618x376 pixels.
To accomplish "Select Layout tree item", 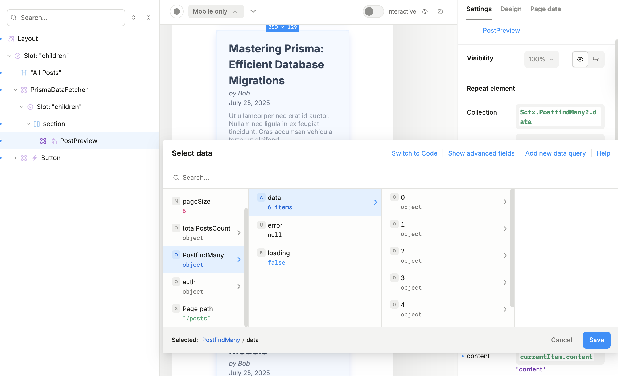I will (80, 39).
